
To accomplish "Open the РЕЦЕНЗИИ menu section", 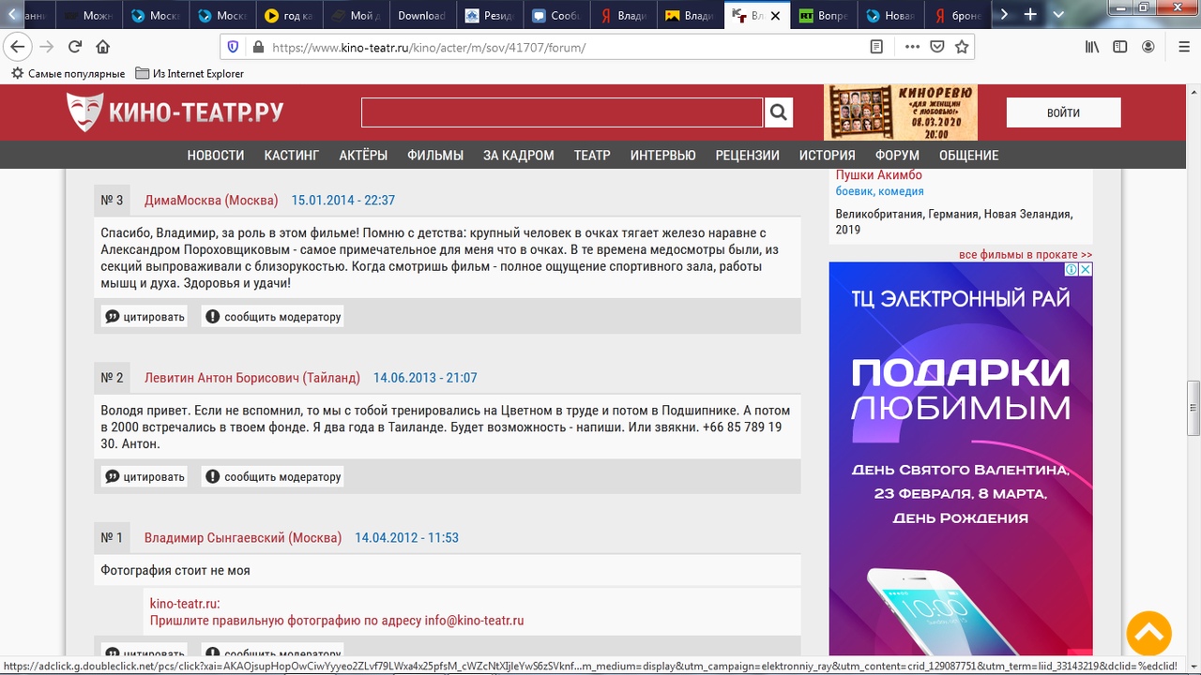I will coord(748,156).
